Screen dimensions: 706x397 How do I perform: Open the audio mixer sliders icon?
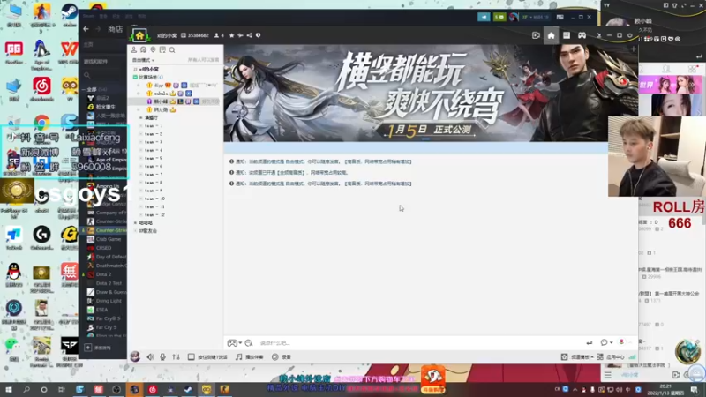coord(176,356)
